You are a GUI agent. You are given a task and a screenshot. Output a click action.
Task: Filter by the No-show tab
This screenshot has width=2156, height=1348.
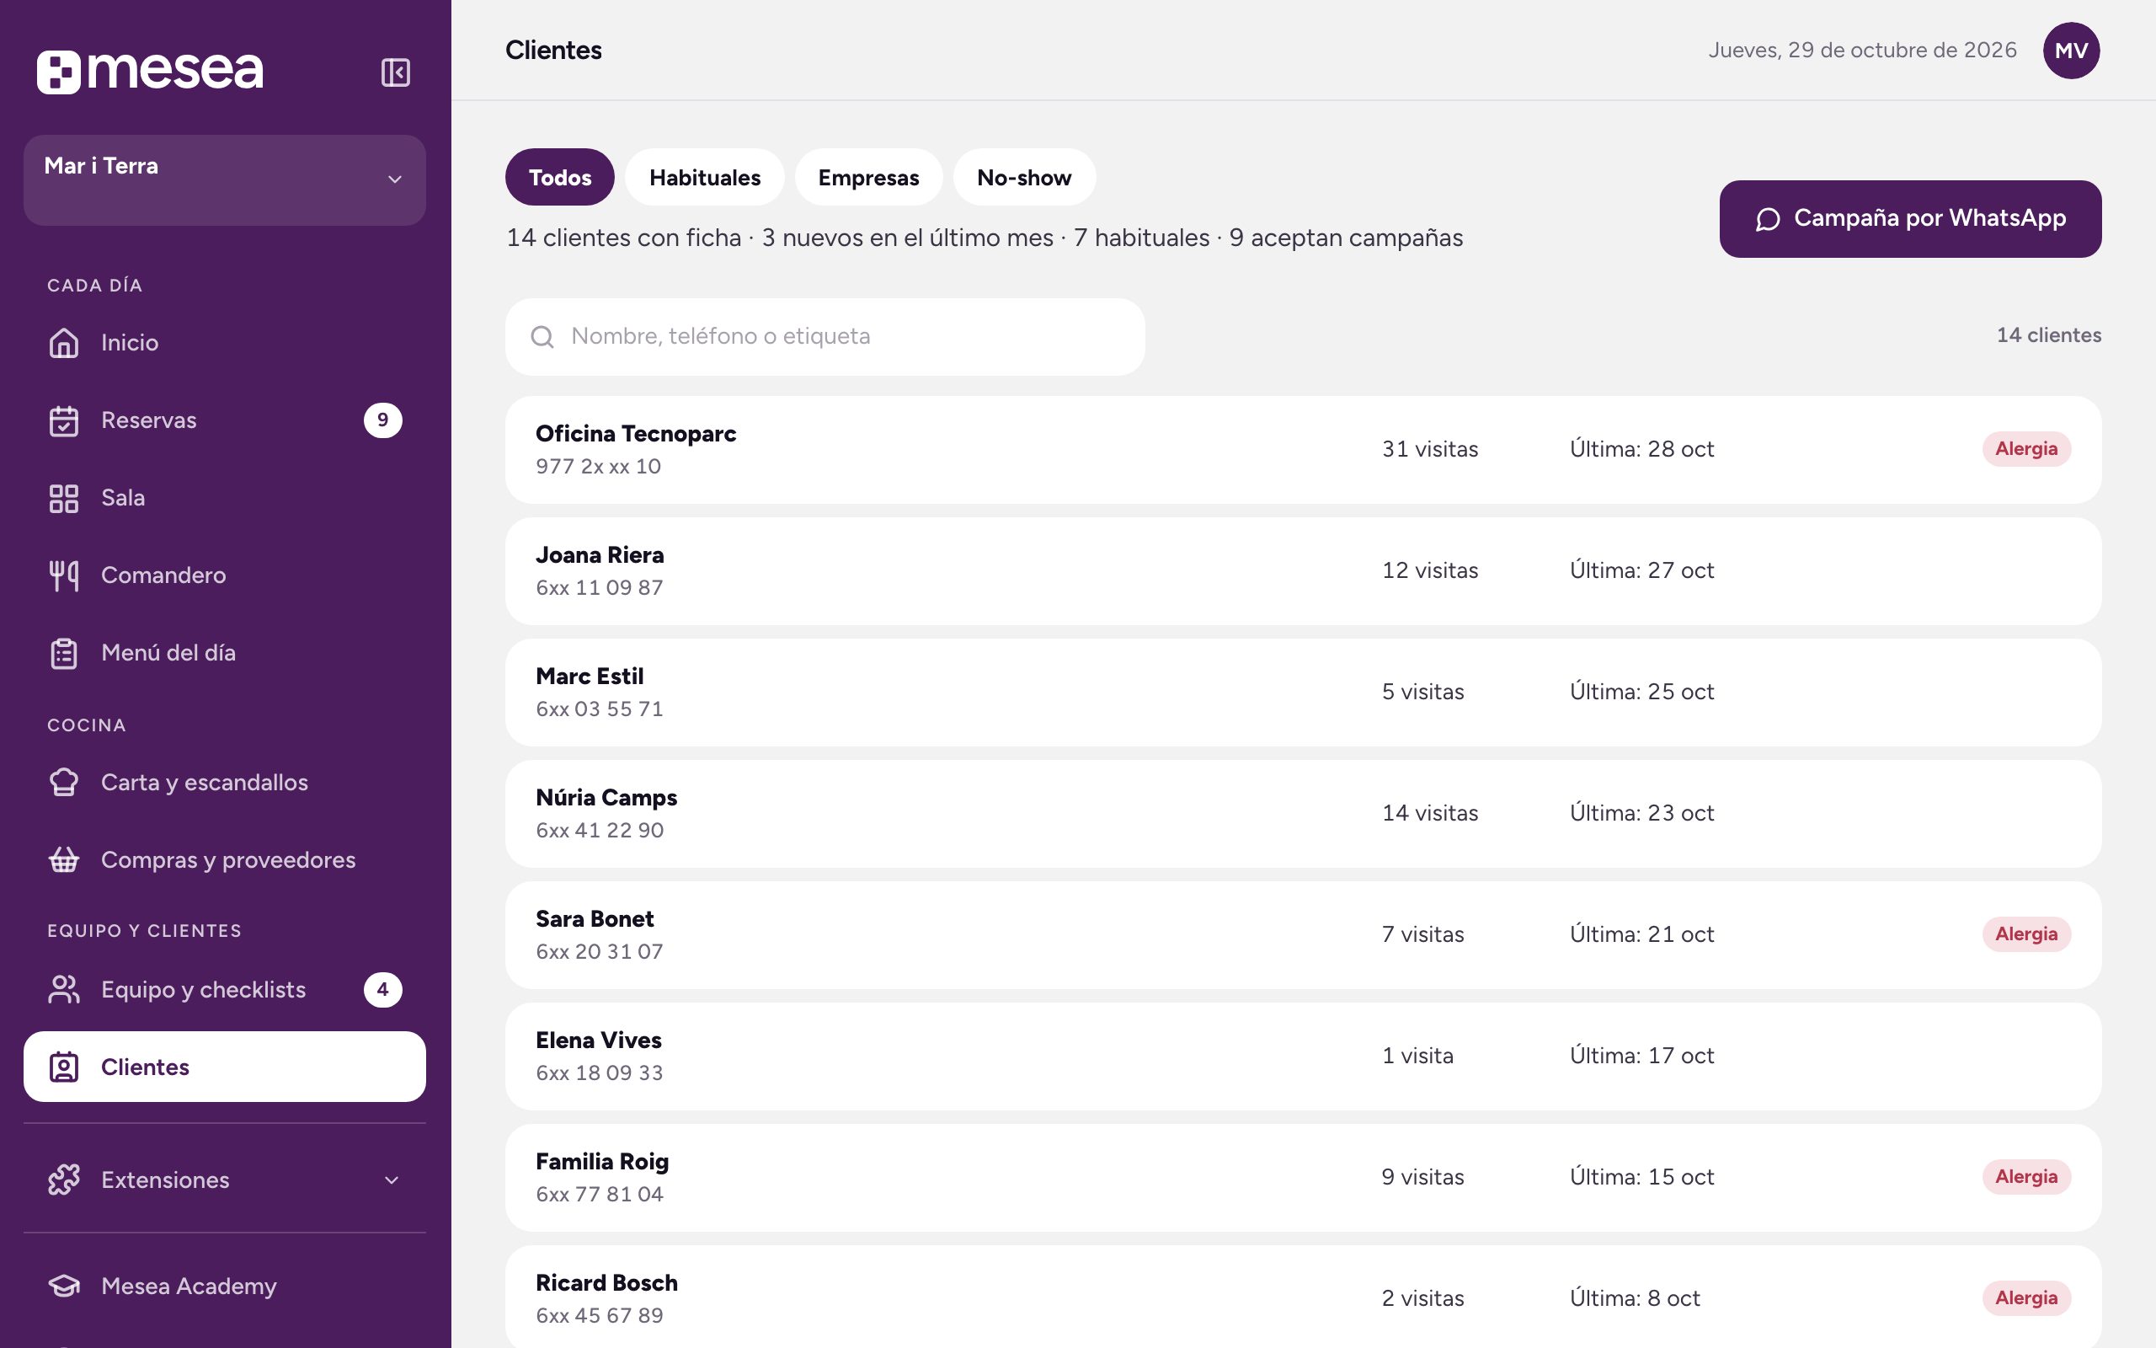click(x=1025, y=178)
